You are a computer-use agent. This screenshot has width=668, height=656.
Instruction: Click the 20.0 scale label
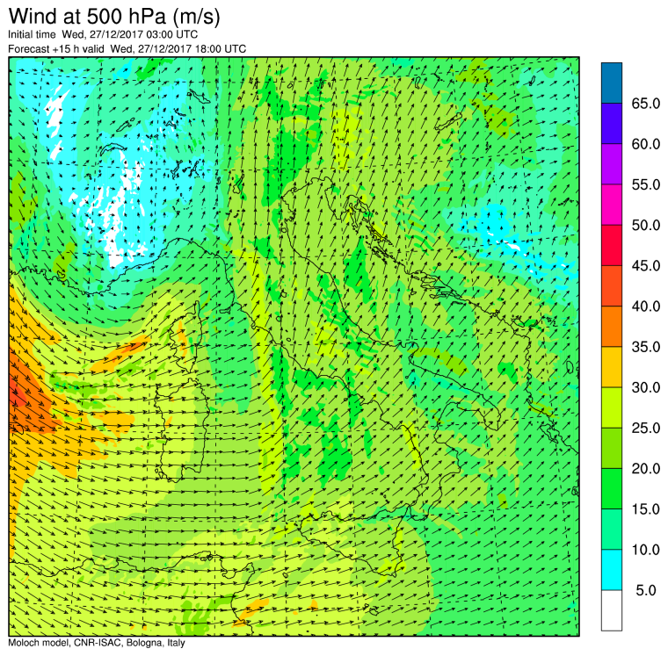[x=646, y=468]
